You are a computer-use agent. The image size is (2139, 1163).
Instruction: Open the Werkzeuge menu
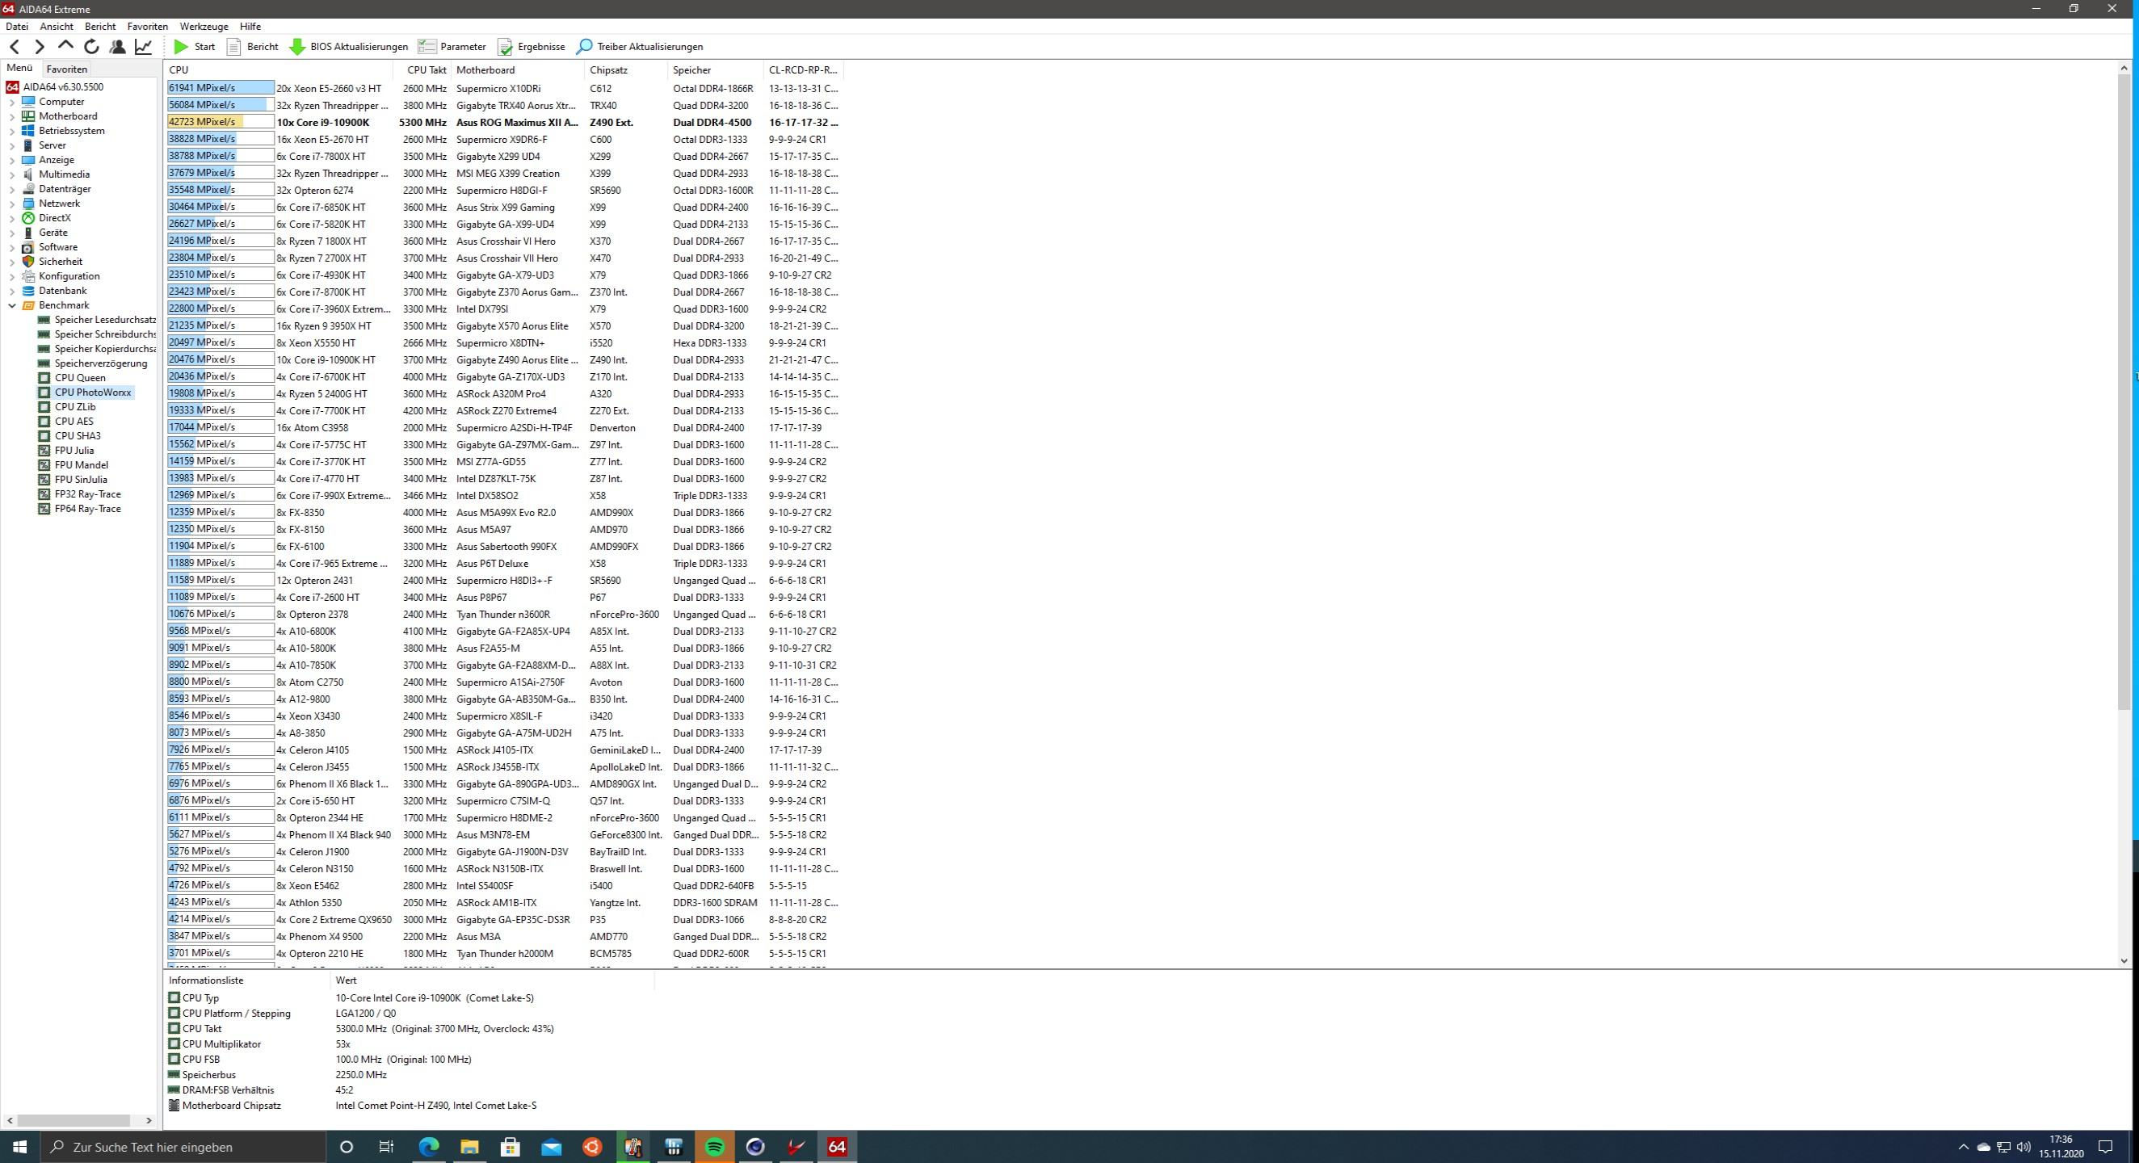(x=204, y=27)
